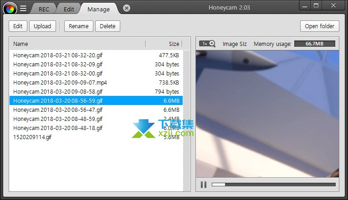Click the 738.5KB size value
Viewport: 348px width, 200px height.
tap(169, 83)
